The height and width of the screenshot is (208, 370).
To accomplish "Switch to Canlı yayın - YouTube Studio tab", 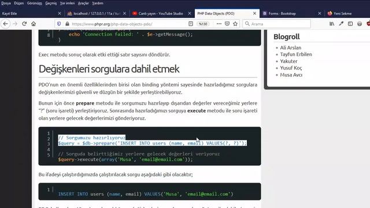I will pos(162,13).
